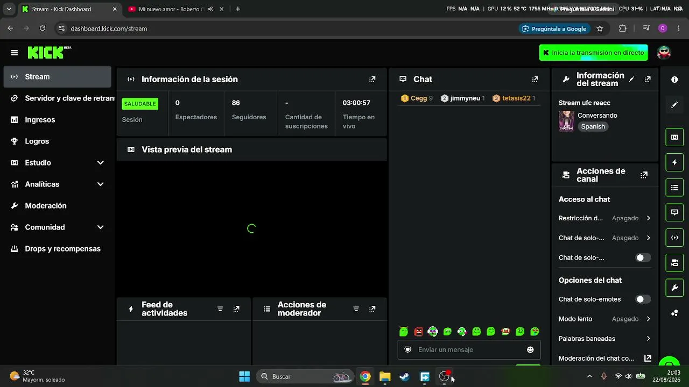Insert the heart-eyes emote at end of row
689x387 pixels.
(x=535, y=332)
